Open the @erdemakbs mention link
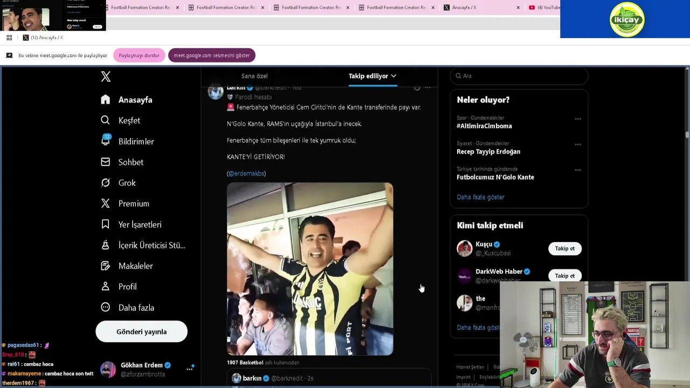Viewport: 690px width, 388px height. point(246,174)
